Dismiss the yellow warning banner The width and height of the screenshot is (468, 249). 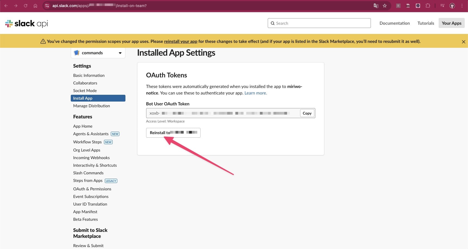[x=464, y=42]
